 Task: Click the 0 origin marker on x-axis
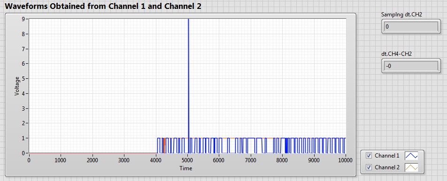(29, 160)
